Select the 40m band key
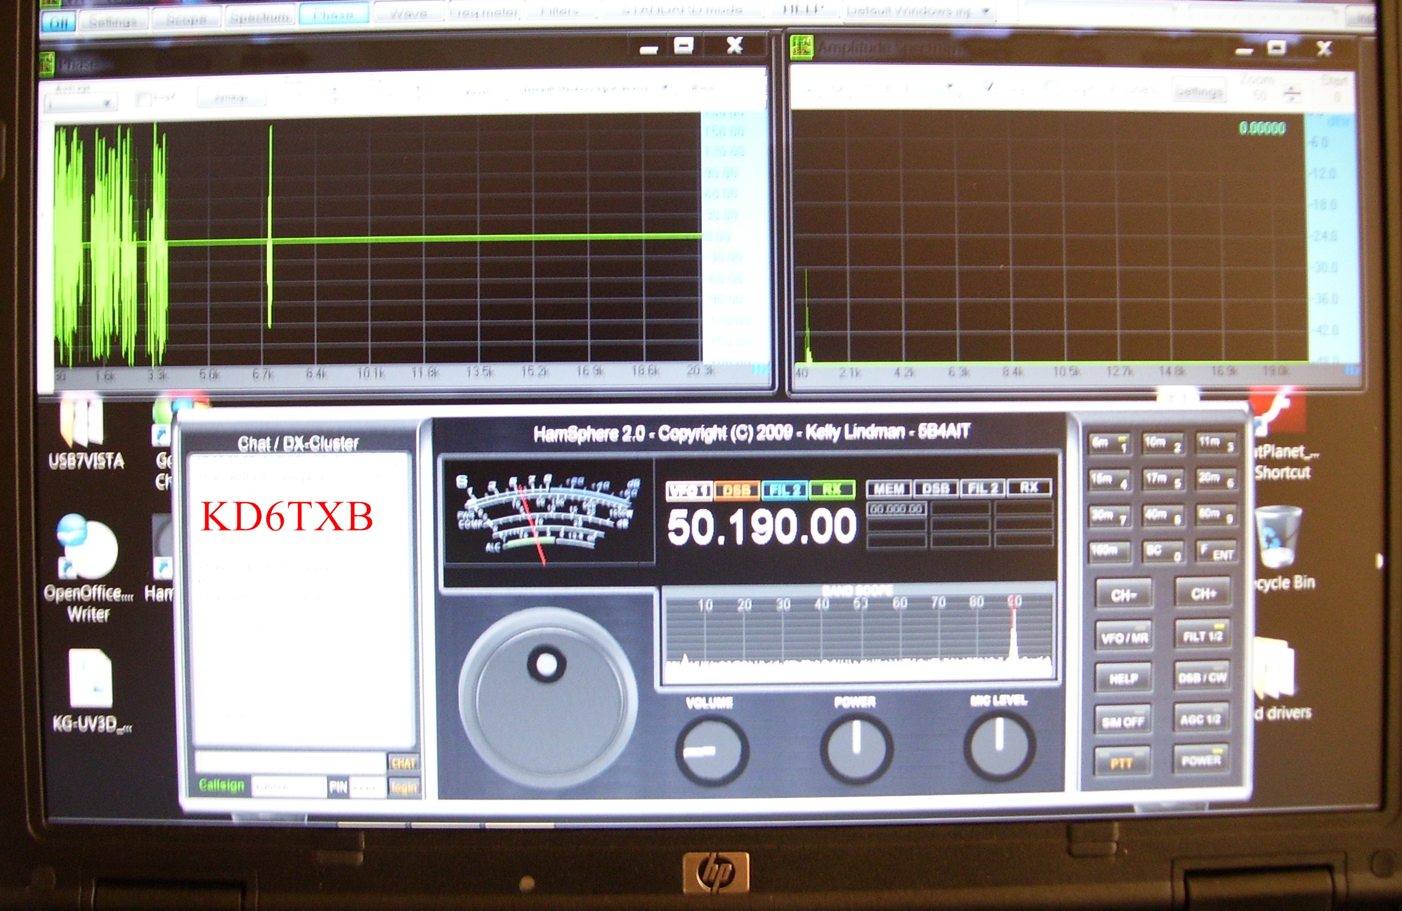 click(1162, 516)
